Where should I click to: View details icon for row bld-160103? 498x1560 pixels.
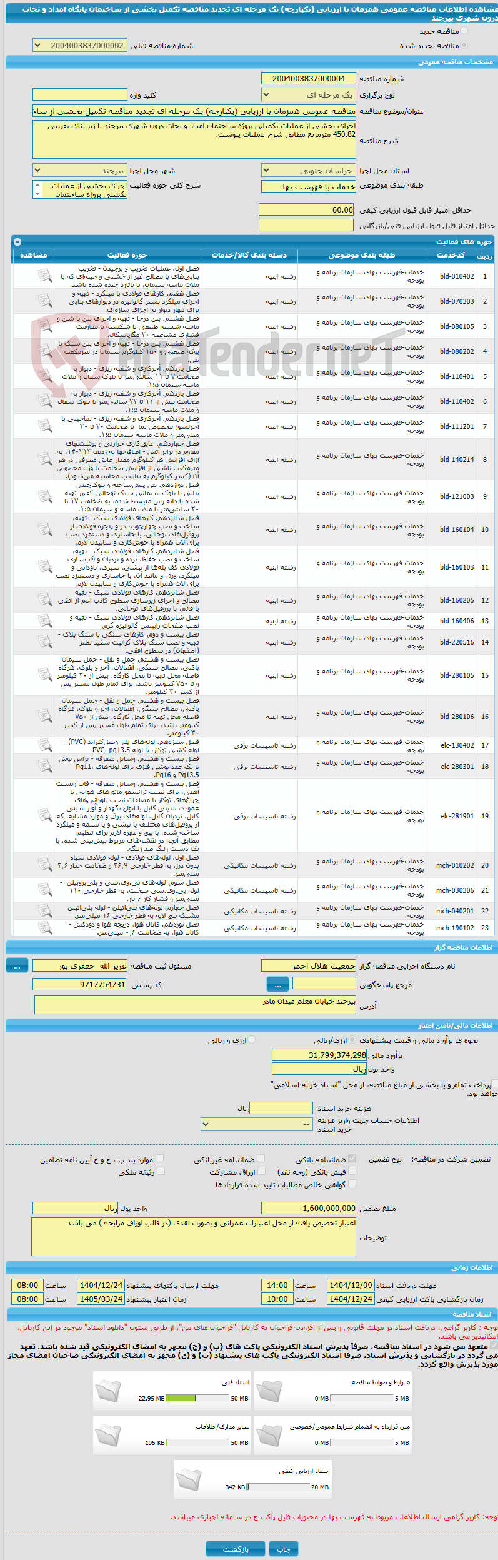click(x=45, y=567)
